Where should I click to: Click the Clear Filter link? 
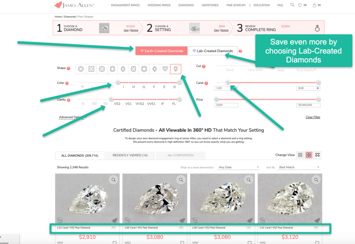coord(313,117)
